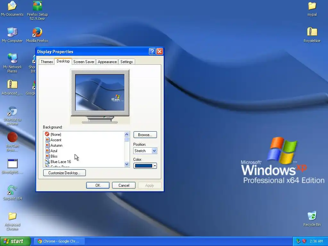The image size is (328, 246).
Task: Click Cancel in Display Properties
Action: 124,185
